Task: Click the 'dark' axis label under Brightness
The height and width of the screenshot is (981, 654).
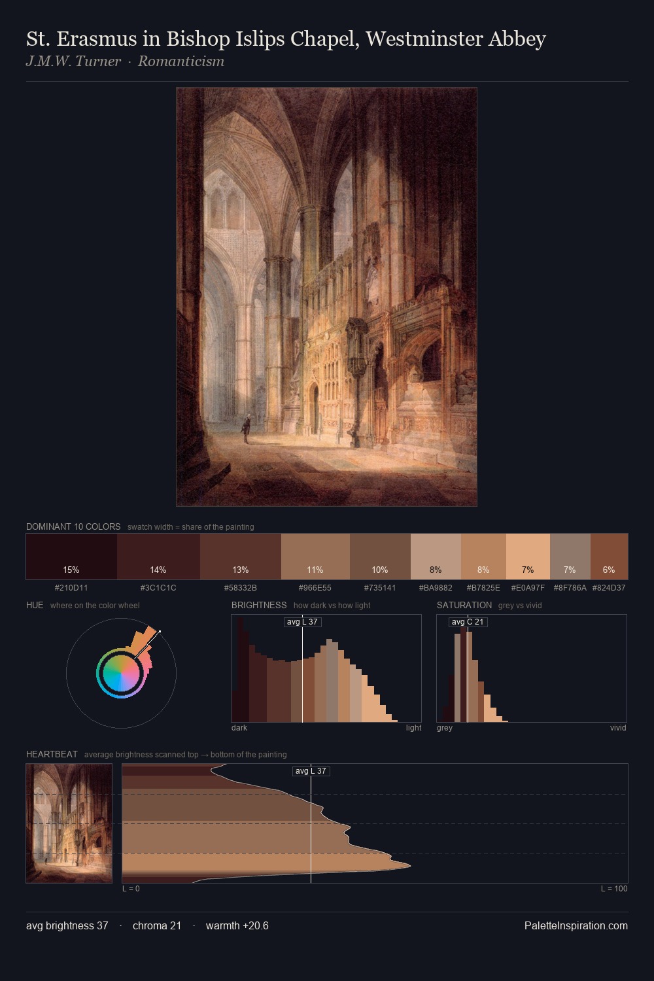Action: click(x=239, y=728)
